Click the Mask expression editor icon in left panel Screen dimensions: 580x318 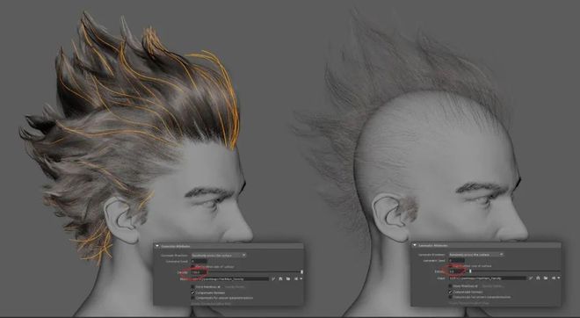296,279
